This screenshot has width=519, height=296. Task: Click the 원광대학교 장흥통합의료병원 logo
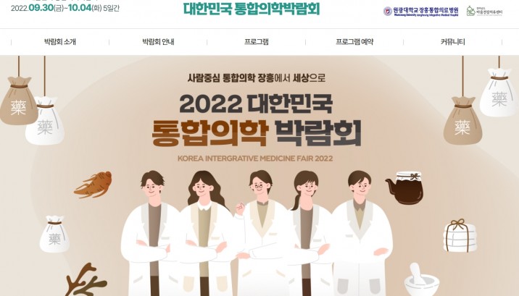(421, 12)
